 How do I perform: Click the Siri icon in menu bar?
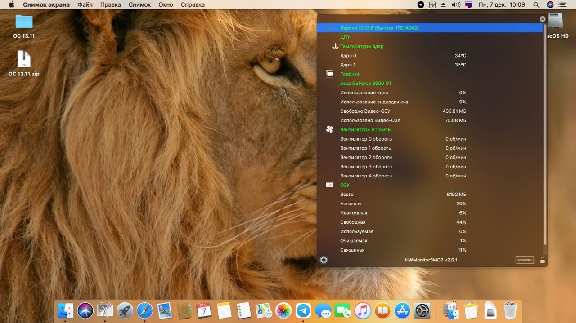click(x=550, y=4)
